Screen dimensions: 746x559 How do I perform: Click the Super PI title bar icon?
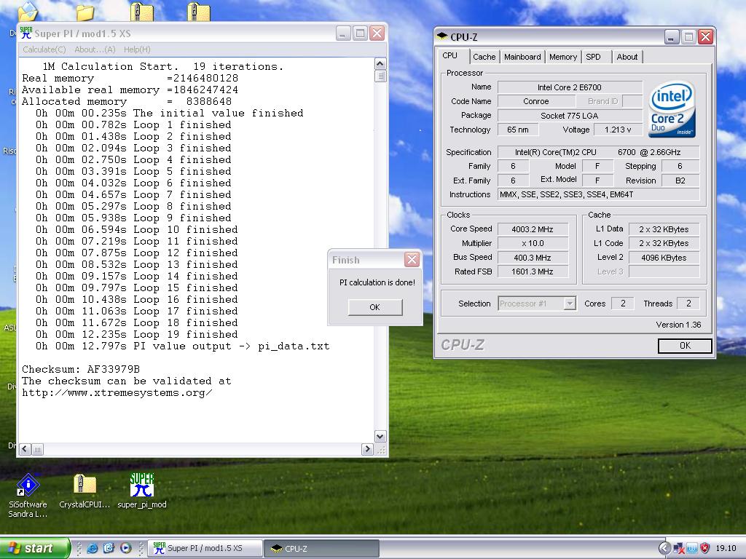pos(26,33)
